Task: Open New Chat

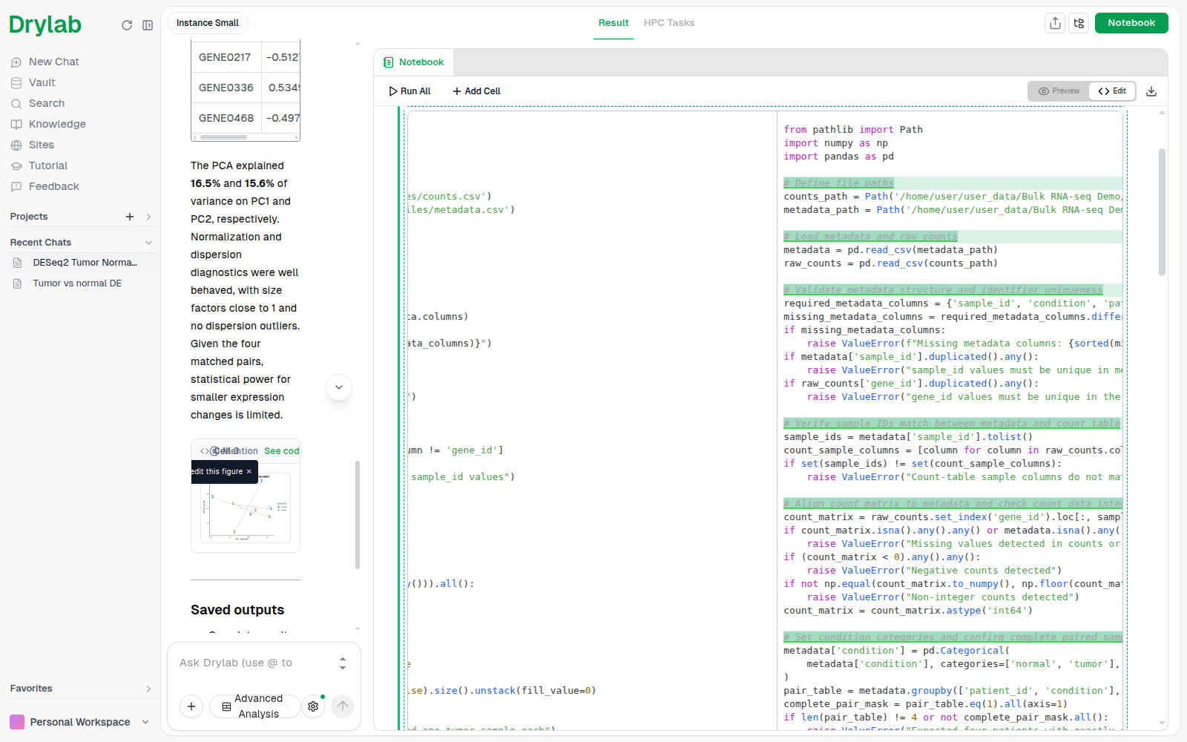Action: click(53, 62)
